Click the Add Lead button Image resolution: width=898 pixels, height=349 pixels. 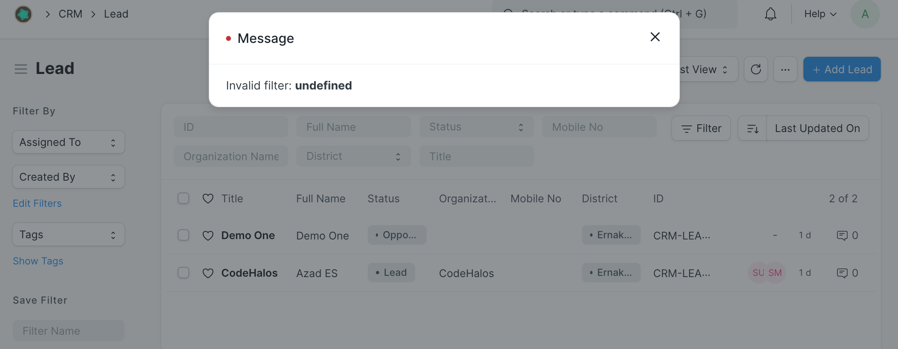[842, 69]
